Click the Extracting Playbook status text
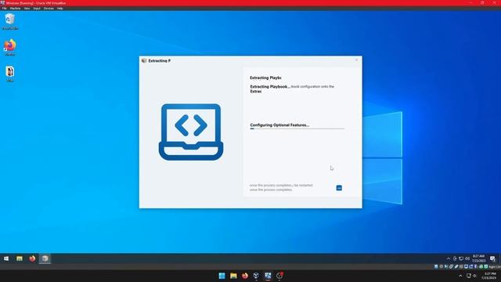This screenshot has height=282, width=501. 269,86
